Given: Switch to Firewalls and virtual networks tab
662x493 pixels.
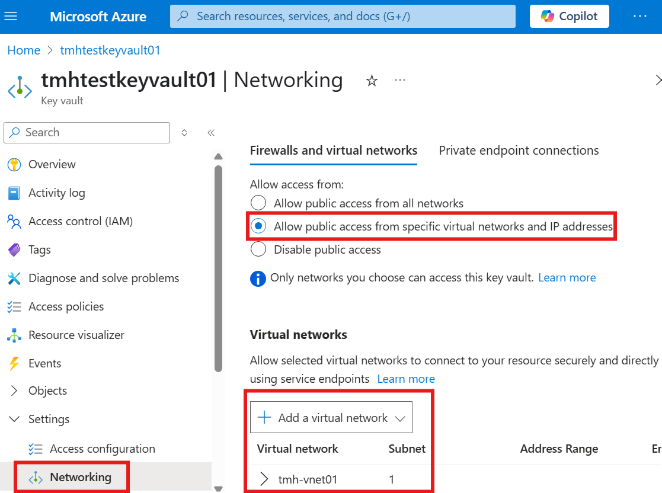Looking at the screenshot, I should point(334,151).
